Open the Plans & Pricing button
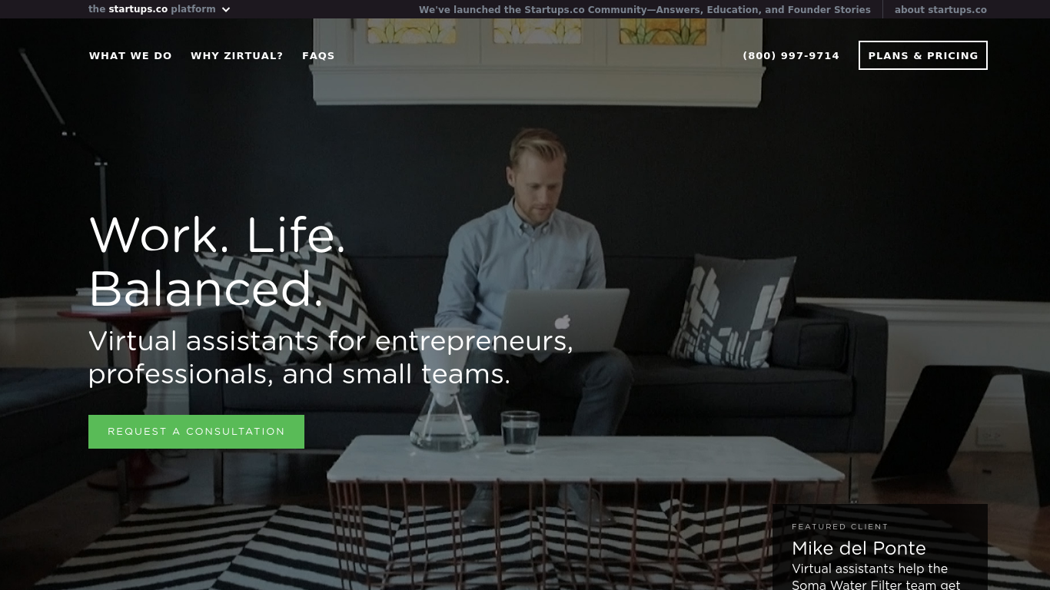 [923, 55]
